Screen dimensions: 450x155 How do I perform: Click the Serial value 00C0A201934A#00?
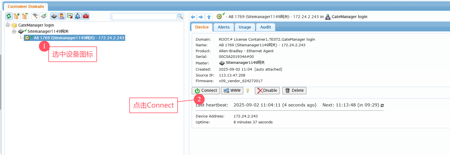click(236, 57)
